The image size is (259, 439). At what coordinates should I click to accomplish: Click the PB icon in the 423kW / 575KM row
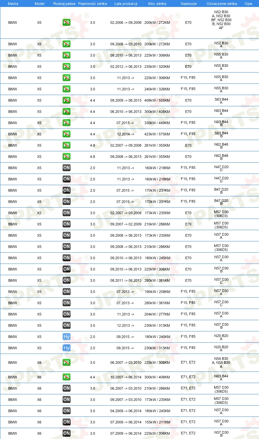tap(67, 134)
